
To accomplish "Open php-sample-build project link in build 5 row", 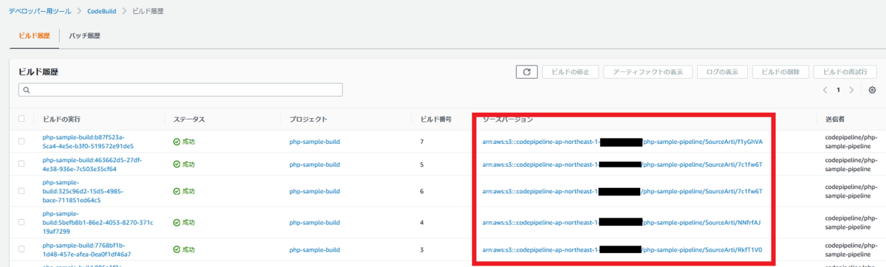I will pos(315,164).
